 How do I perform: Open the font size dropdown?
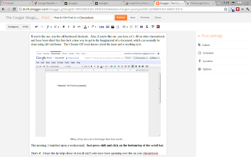[56, 27]
